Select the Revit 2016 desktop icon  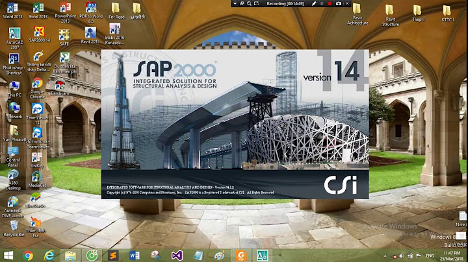[x=90, y=35]
